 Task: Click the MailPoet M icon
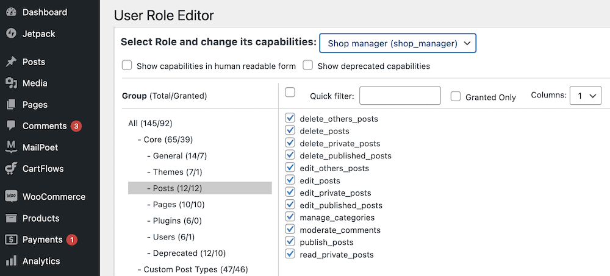tap(11, 147)
